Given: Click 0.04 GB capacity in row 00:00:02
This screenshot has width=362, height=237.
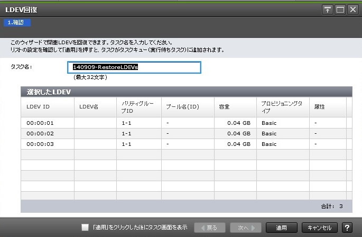Looking at the screenshot, I should pos(239,133).
